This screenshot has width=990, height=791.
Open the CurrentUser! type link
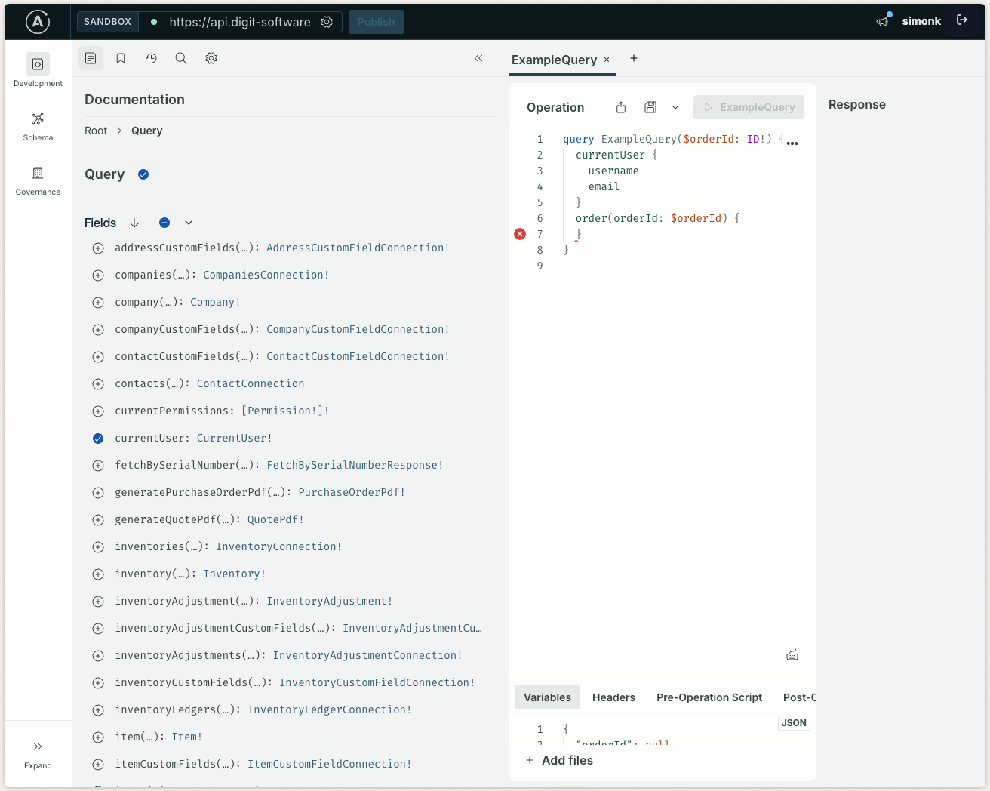click(x=234, y=439)
